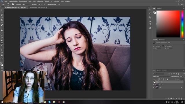Click the Add layer mask icon
The height and width of the screenshot is (104, 185).
(171, 99)
